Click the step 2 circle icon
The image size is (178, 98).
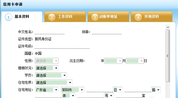click(52, 17)
